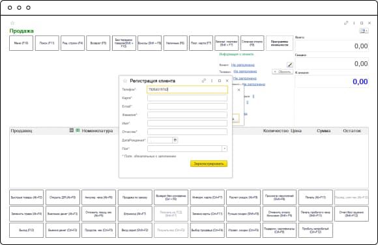The image size is (378, 245).
Task: Click Печать (Alt+F11) button
Action: [x=315, y=197]
